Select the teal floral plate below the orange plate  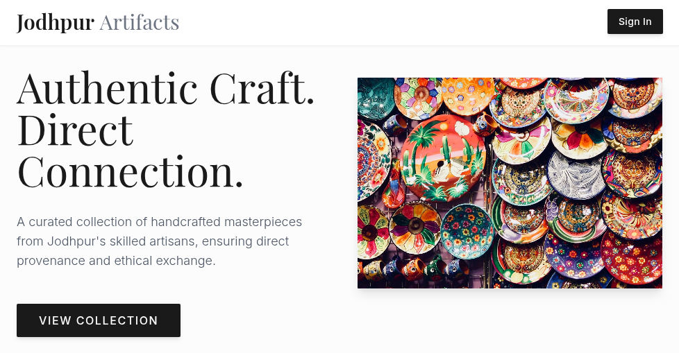tap(467, 232)
